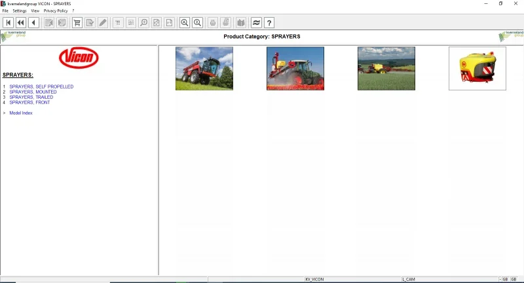Open the Model Index link
Image resolution: width=524 pixels, height=283 pixels.
click(x=21, y=113)
